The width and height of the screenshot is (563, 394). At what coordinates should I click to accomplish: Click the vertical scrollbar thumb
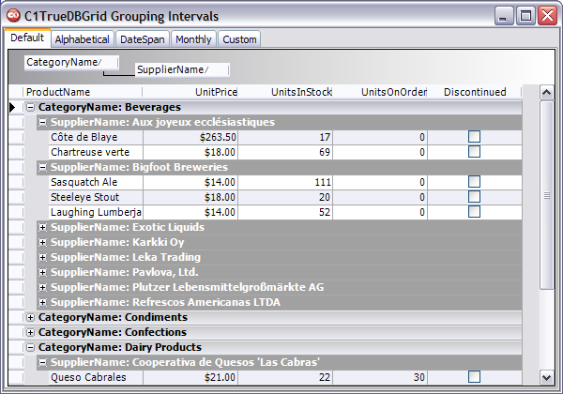[546, 195]
